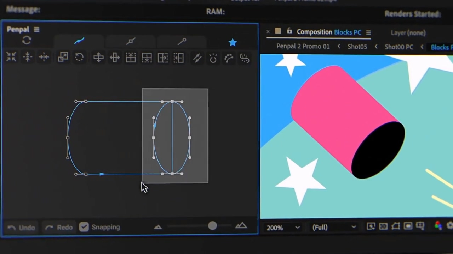Click the refresh icon in Penpal panel

pyautogui.click(x=27, y=41)
